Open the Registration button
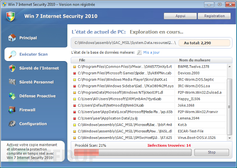This screenshot has width=237, height=168. [214, 16]
